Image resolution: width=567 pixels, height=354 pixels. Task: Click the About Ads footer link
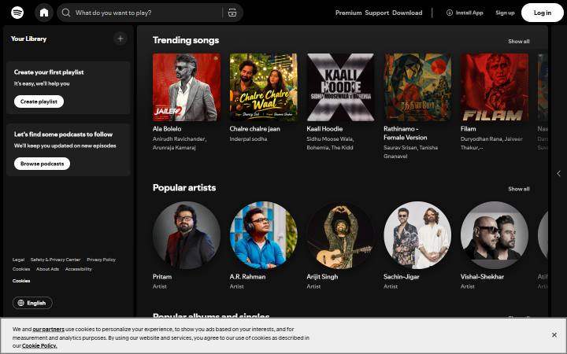click(x=47, y=269)
